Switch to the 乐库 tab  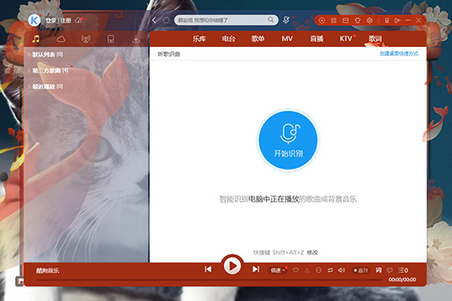click(199, 38)
